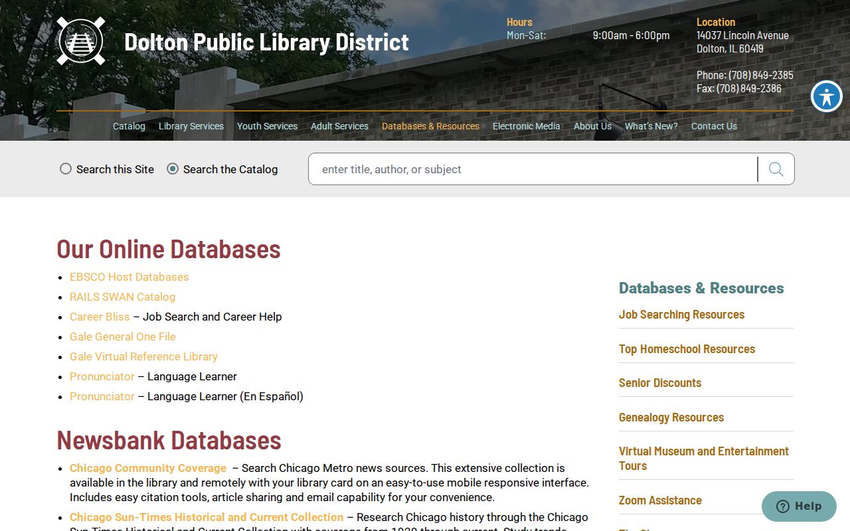The image size is (850, 531).
Task: Open the Gale Virtual Reference Library link
Action: point(143,356)
